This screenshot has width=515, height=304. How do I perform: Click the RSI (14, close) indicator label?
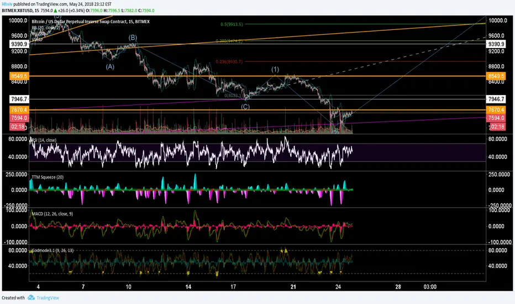coord(44,140)
